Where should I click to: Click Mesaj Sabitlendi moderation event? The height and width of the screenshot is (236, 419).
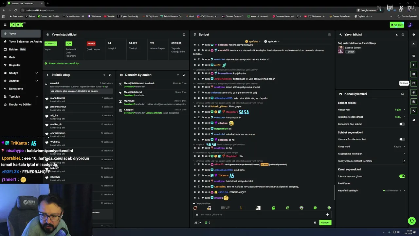click(153, 93)
